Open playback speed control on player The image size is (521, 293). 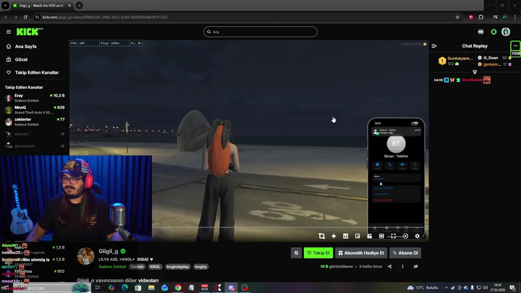405,236
